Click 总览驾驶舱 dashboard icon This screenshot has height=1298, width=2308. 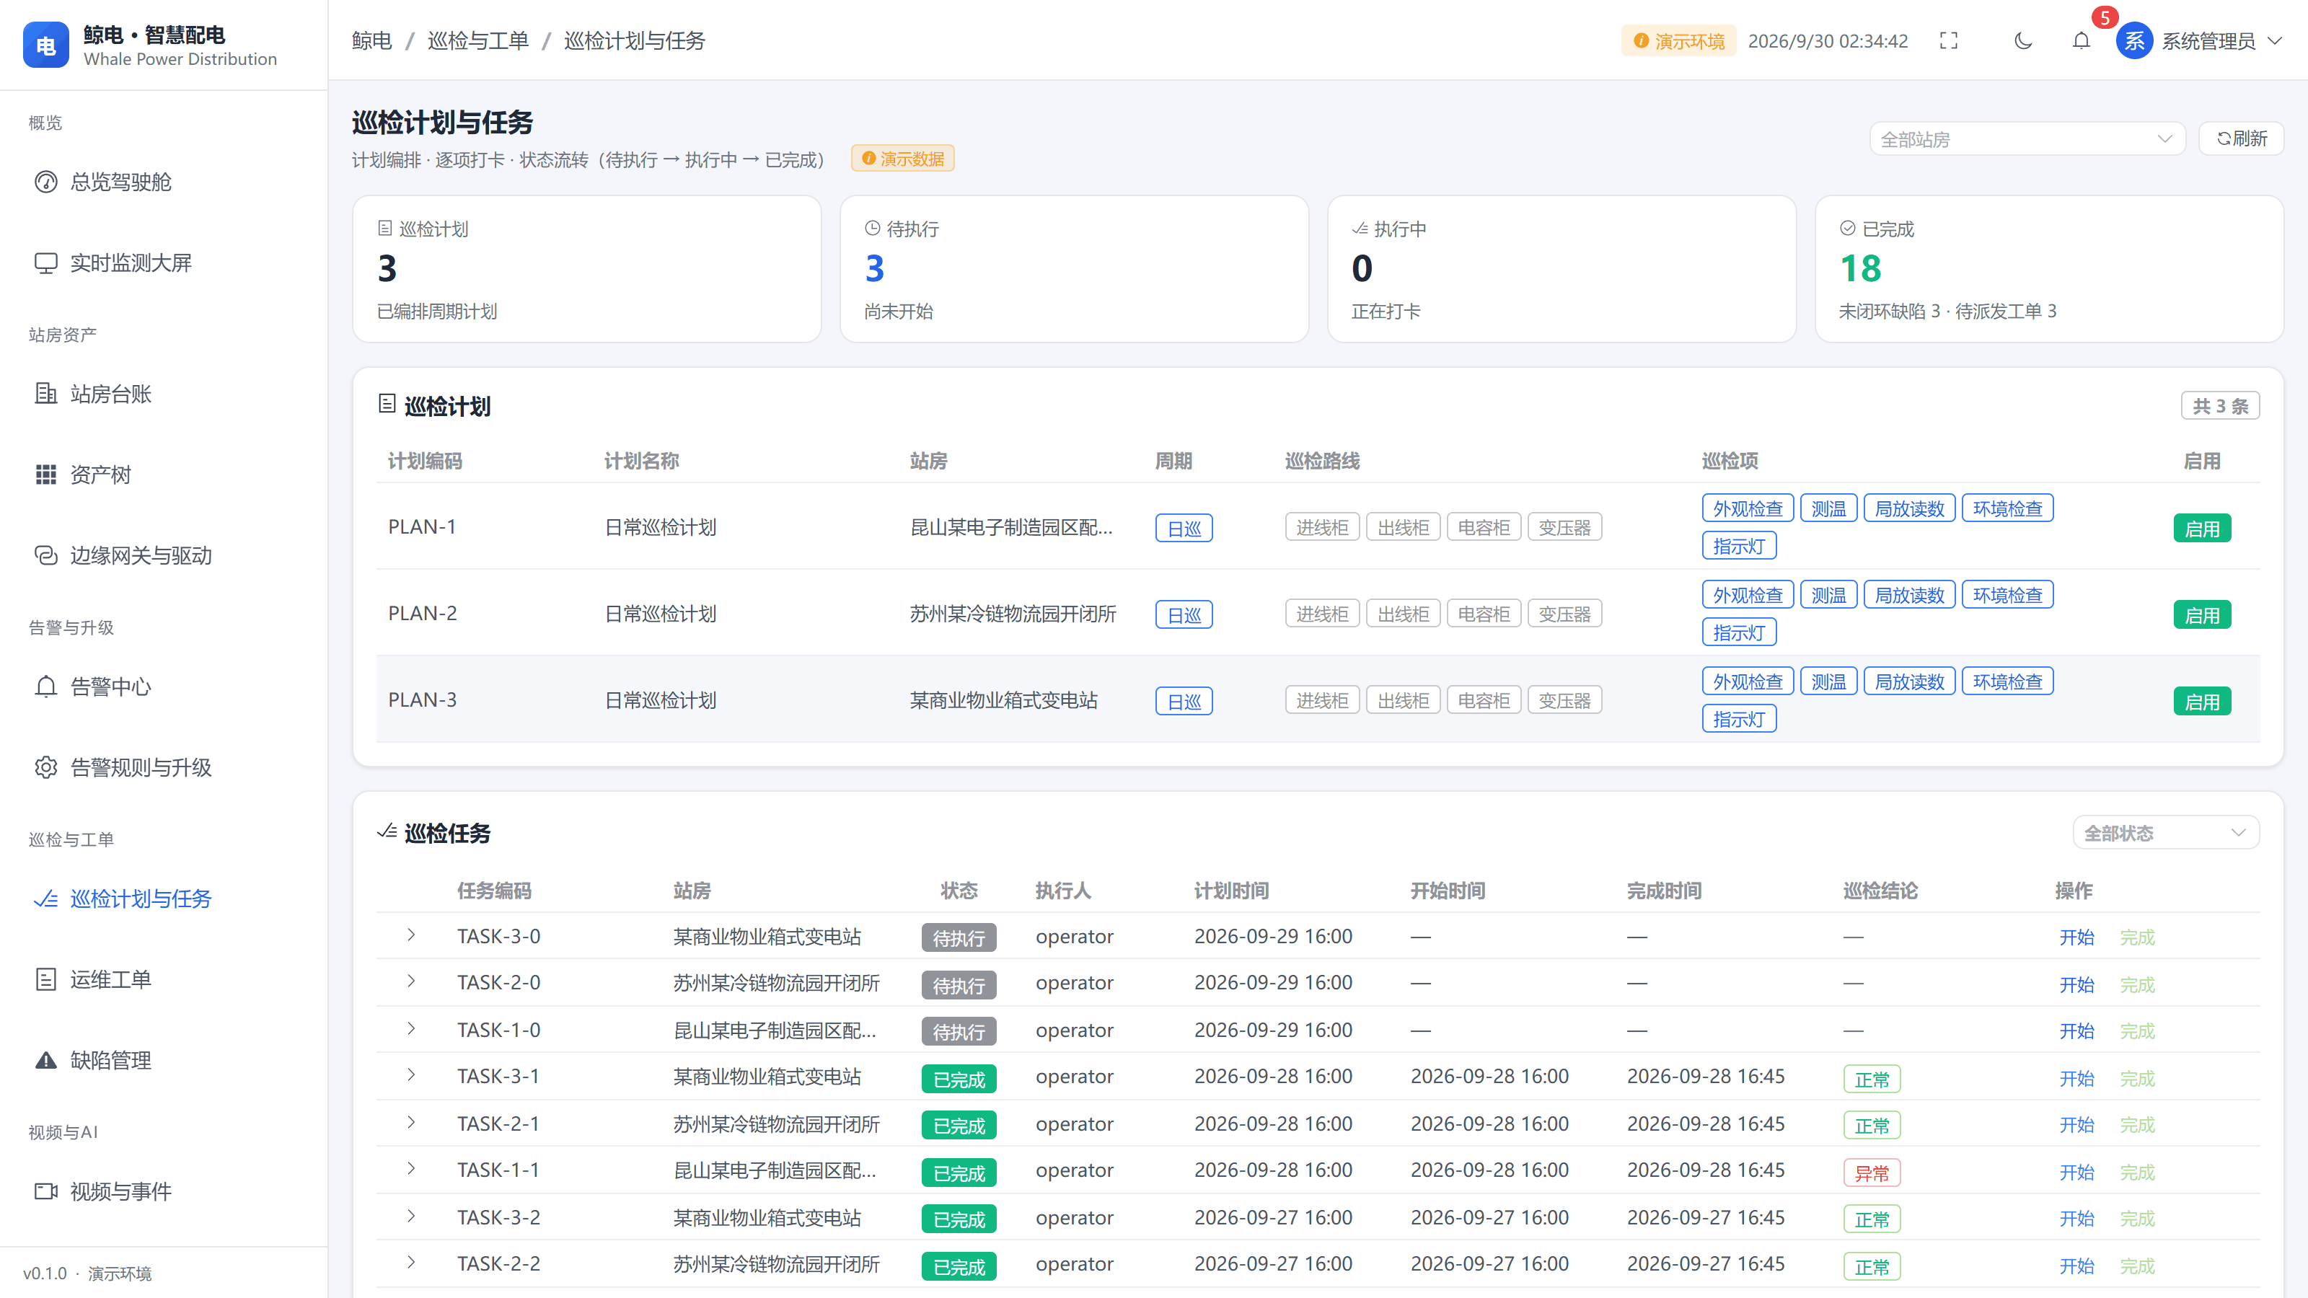(45, 182)
